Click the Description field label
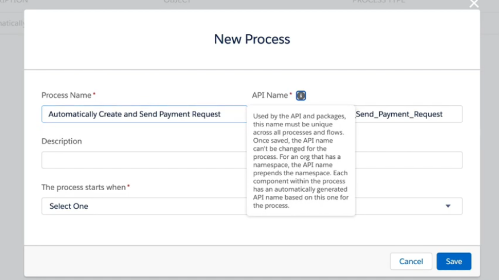This screenshot has height=280, width=499. 62,141
